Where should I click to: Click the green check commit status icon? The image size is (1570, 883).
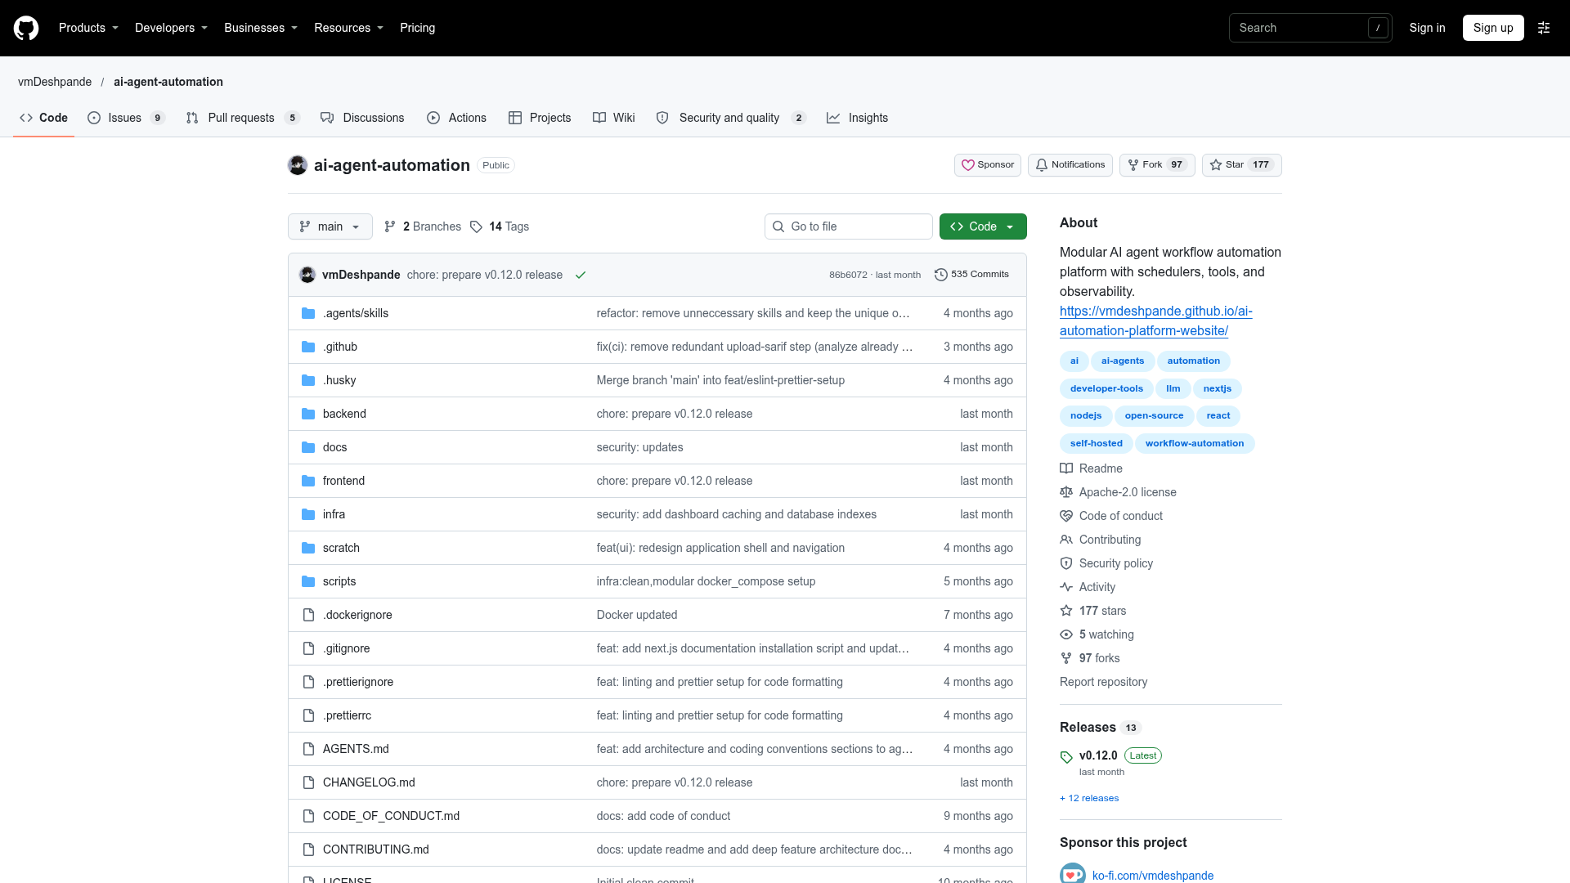tap(581, 275)
